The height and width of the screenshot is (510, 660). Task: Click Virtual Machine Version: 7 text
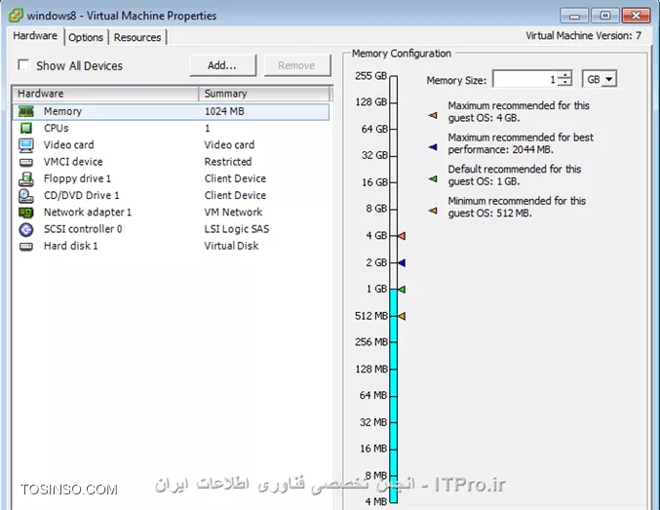583,36
